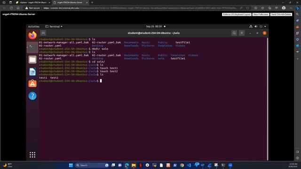The height and width of the screenshot is (169, 301).
Task: Click the View Fullscreen button
Action: (x=261, y=15)
